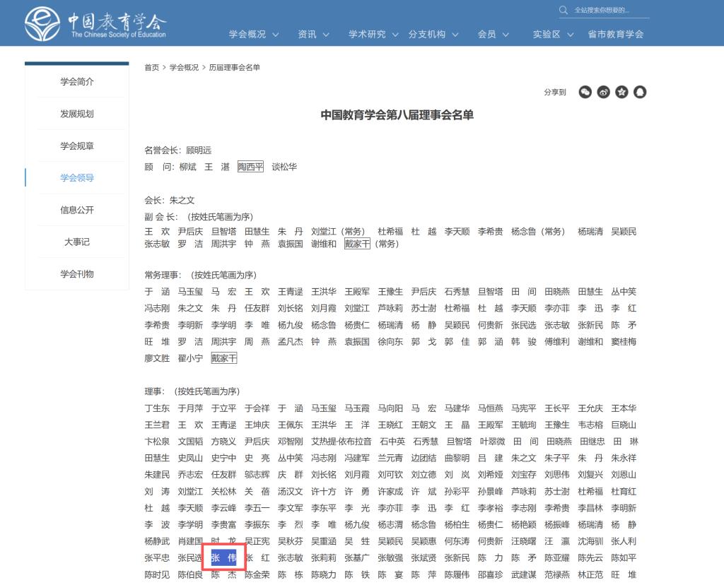Expand the 资讯 navigation dropdown
Screen dimensions: 724x585
(313, 34)
